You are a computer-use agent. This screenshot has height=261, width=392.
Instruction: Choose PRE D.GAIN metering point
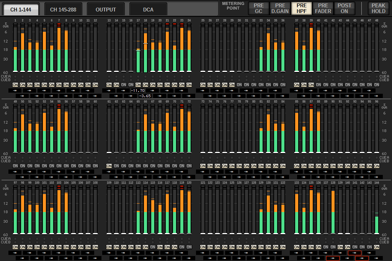280,8
